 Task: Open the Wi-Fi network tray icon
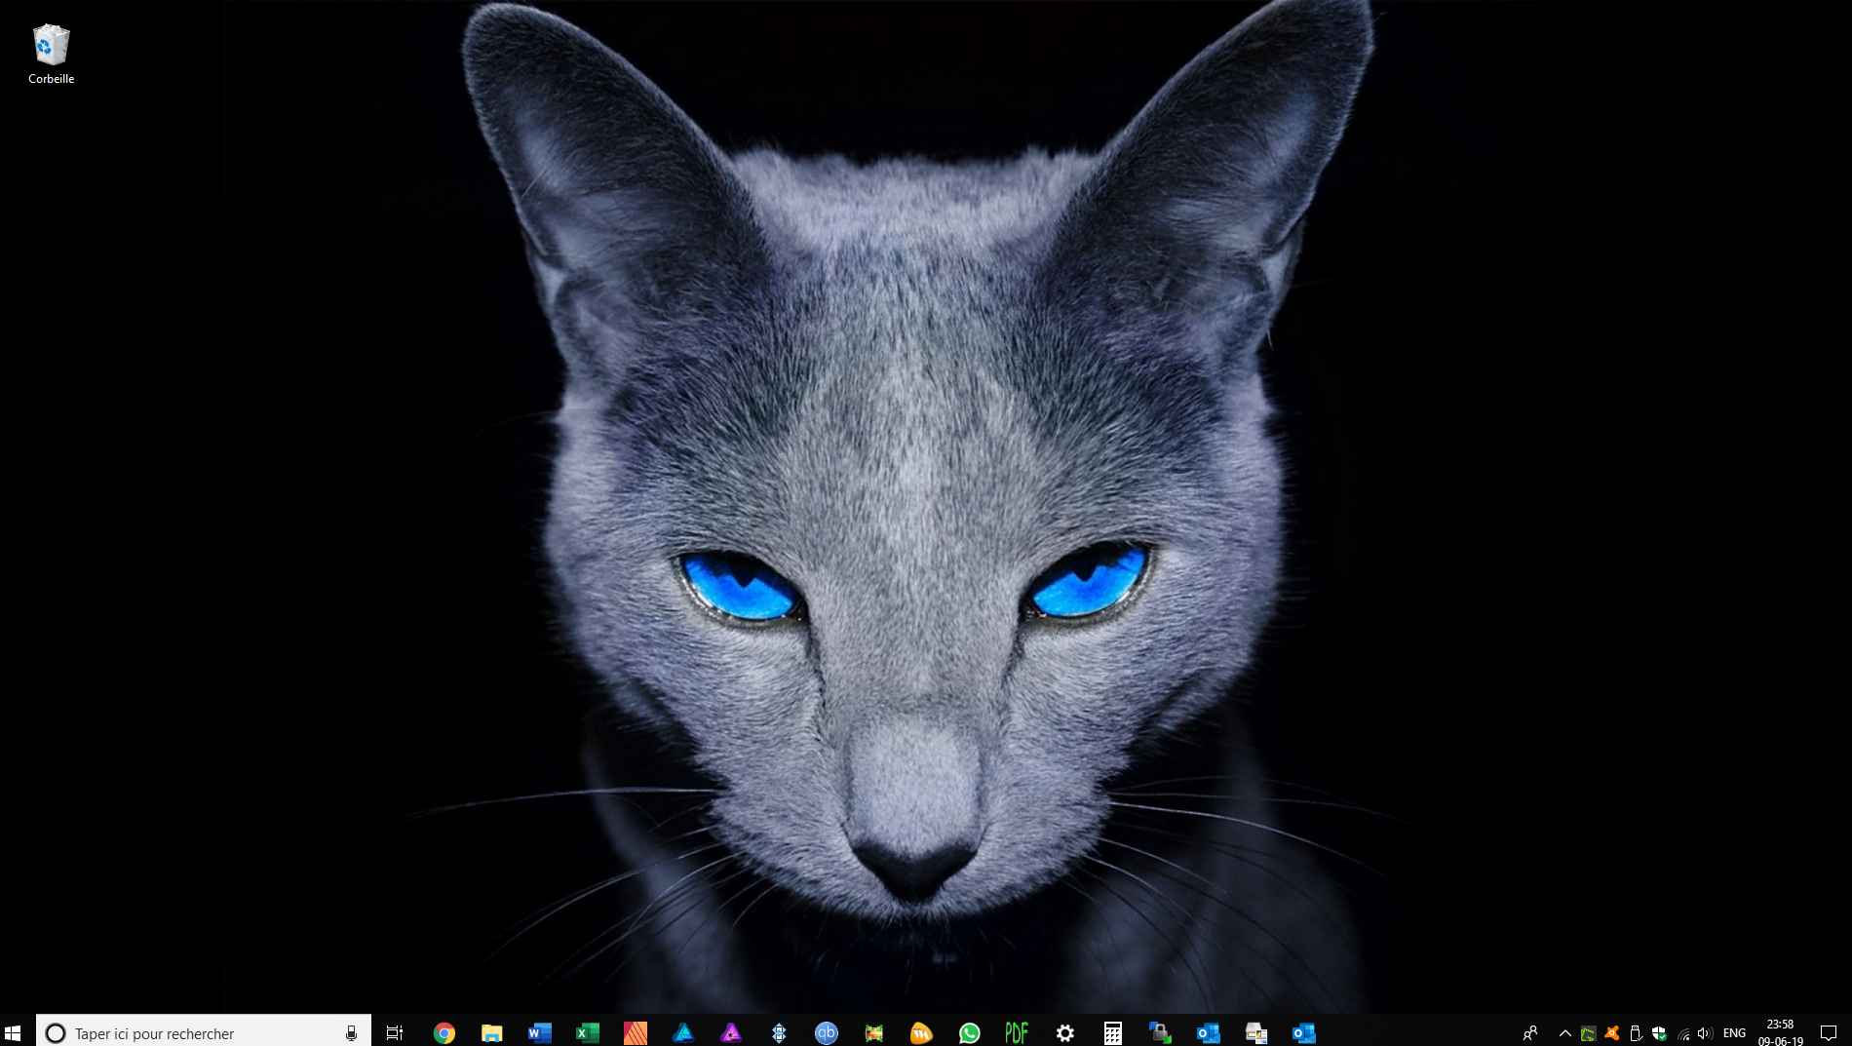click(1683, 1033)
